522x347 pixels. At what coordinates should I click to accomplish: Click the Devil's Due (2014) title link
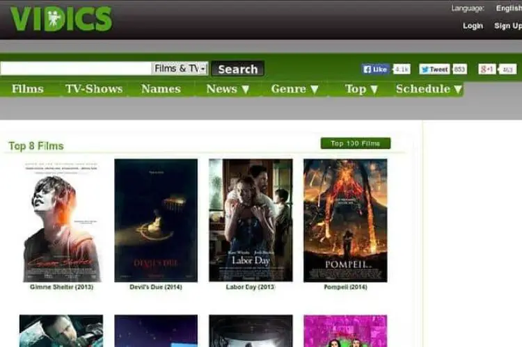156,287
